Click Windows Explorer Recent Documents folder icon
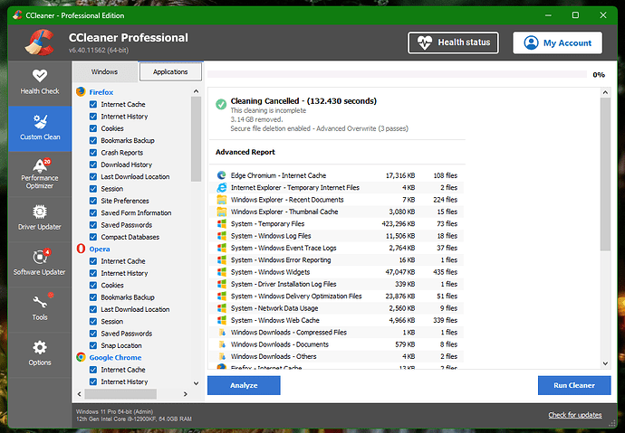The height and width of the screenshot is (433, 625). point(222,200)
